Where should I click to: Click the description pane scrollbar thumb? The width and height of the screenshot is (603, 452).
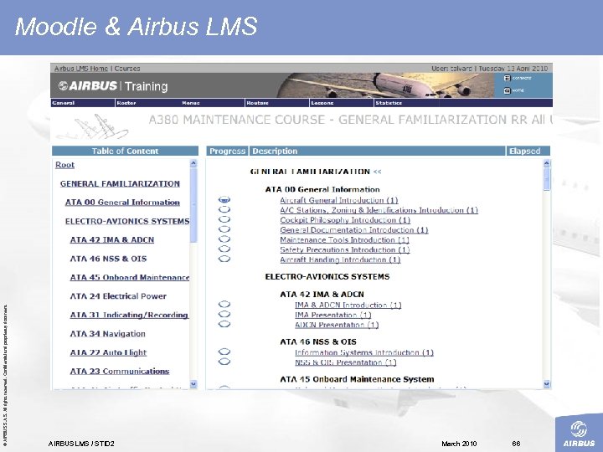[547, 179]
